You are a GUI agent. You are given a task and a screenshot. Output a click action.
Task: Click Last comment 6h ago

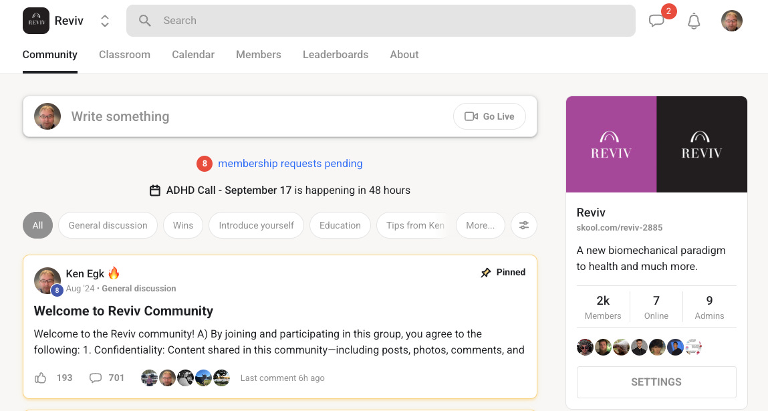point(282,378)
